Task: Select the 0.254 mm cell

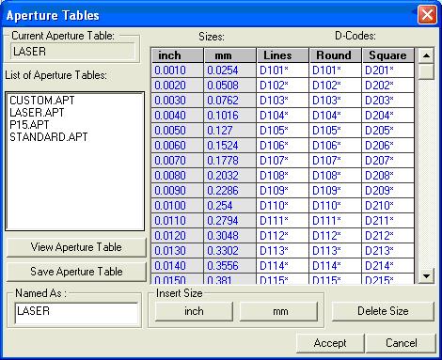Action: [230, 206]
